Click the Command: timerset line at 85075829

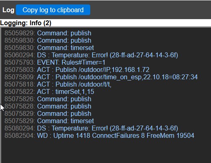click(x=49, y=121)
